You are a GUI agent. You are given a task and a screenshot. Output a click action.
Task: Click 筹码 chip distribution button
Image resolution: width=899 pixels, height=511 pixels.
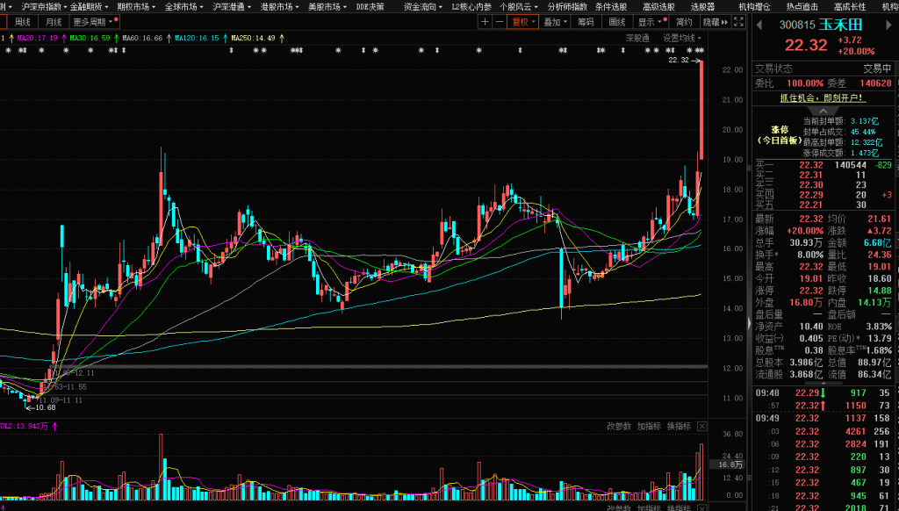[x=586, y=22]
